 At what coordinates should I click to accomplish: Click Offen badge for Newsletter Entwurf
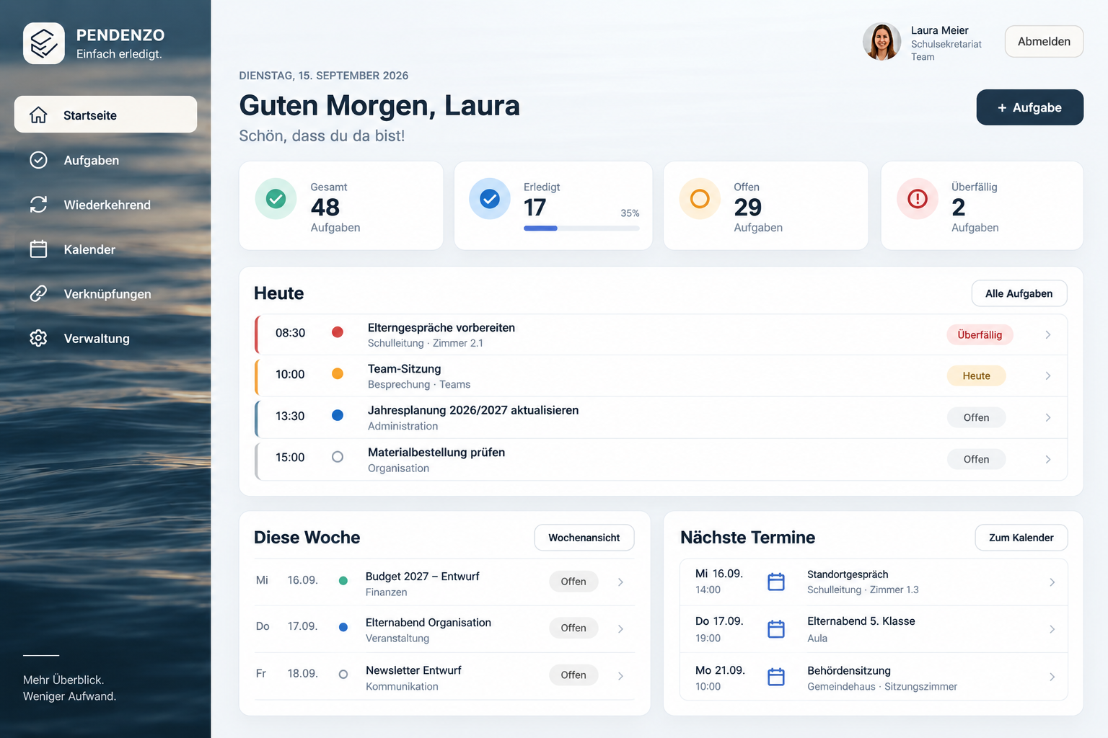(573, 675)
